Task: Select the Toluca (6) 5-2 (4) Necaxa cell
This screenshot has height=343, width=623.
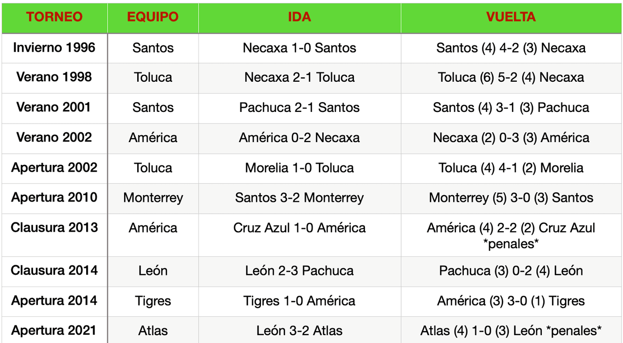Action: (x=511, y=77)
